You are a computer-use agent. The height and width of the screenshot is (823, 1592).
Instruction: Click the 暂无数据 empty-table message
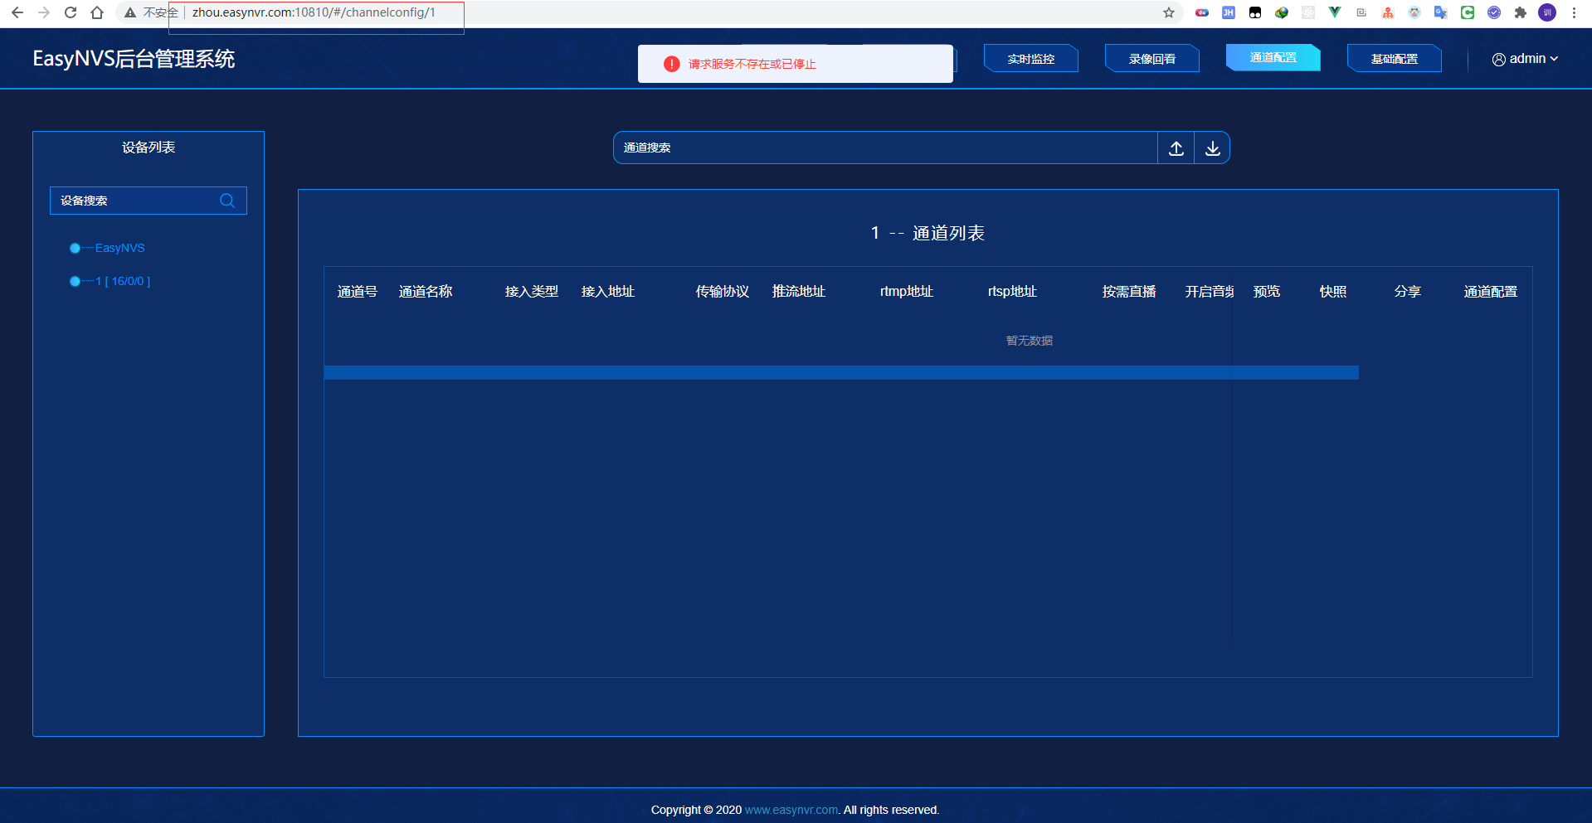tap(1030, 341)
